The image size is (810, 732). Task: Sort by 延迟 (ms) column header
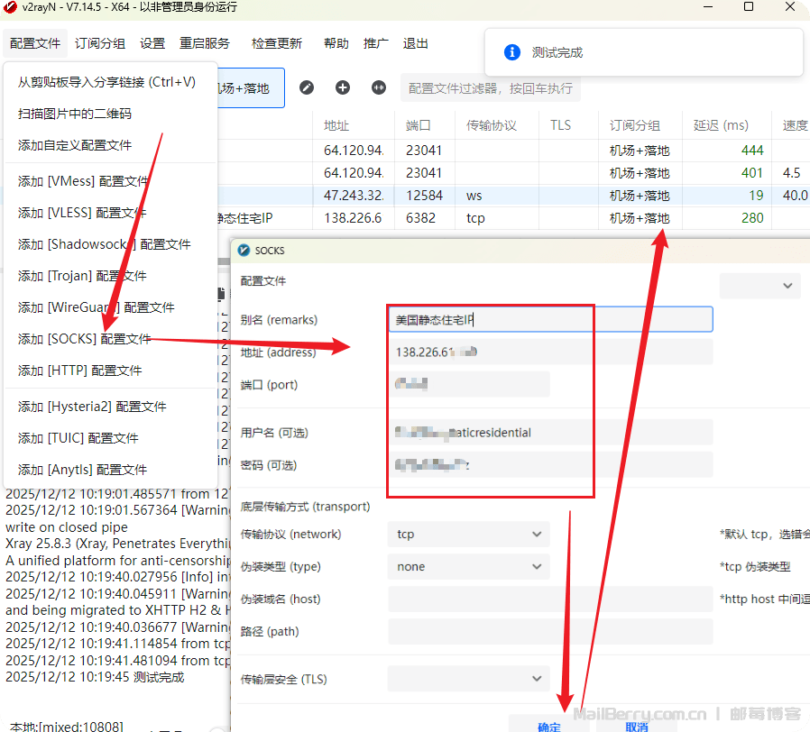721,125
